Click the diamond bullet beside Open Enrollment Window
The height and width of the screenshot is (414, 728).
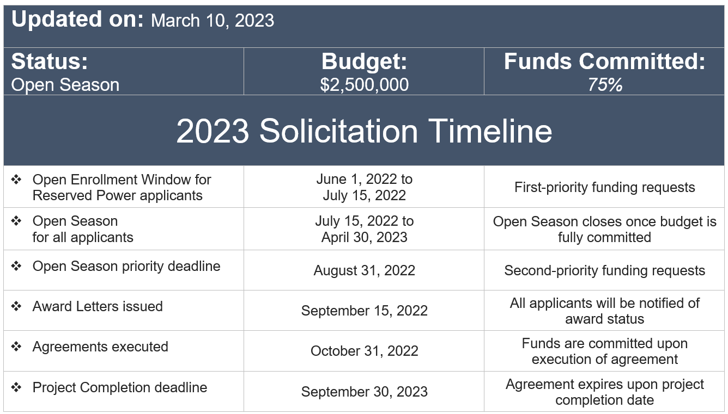(16, 179)
